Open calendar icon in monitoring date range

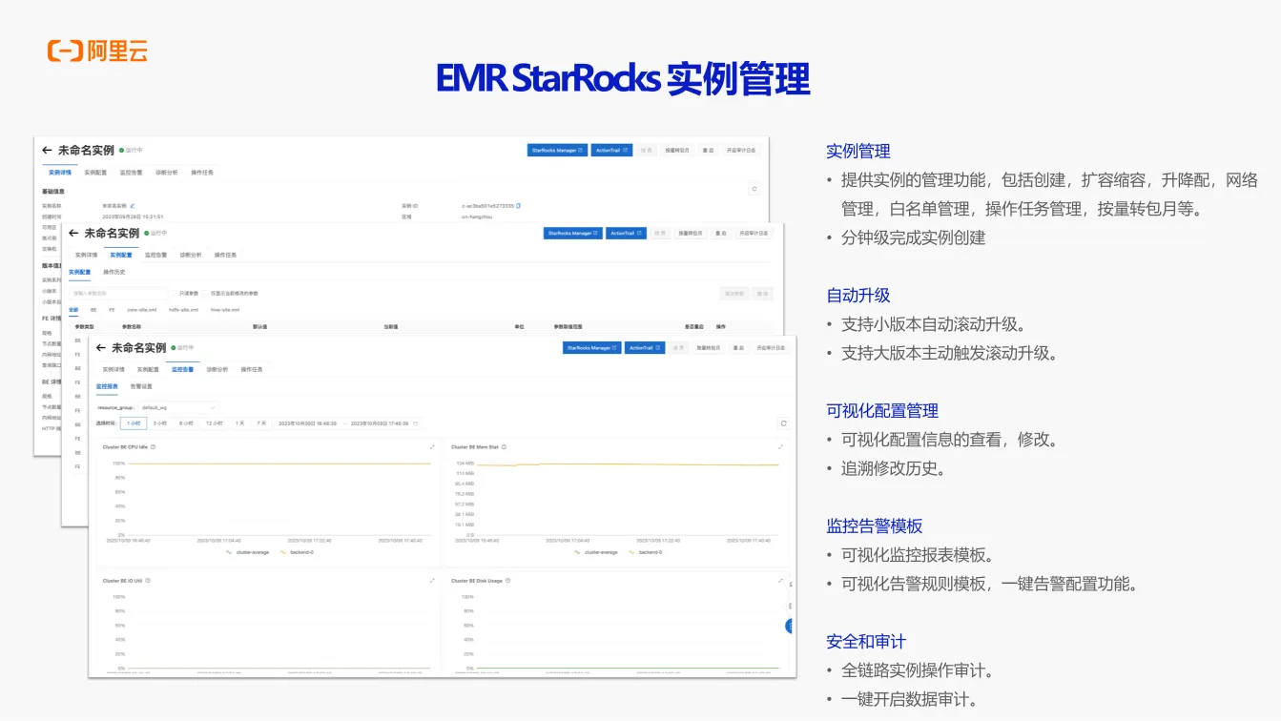pyautogui.click(x=416, y=423)
